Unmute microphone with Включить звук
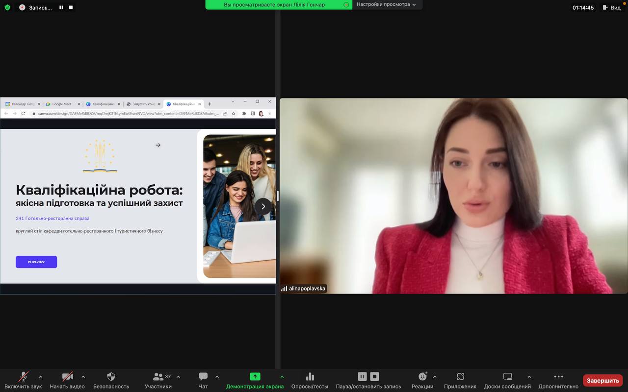Image resolution: width=628 pixels, height=392 pixels. pos(23,380)
